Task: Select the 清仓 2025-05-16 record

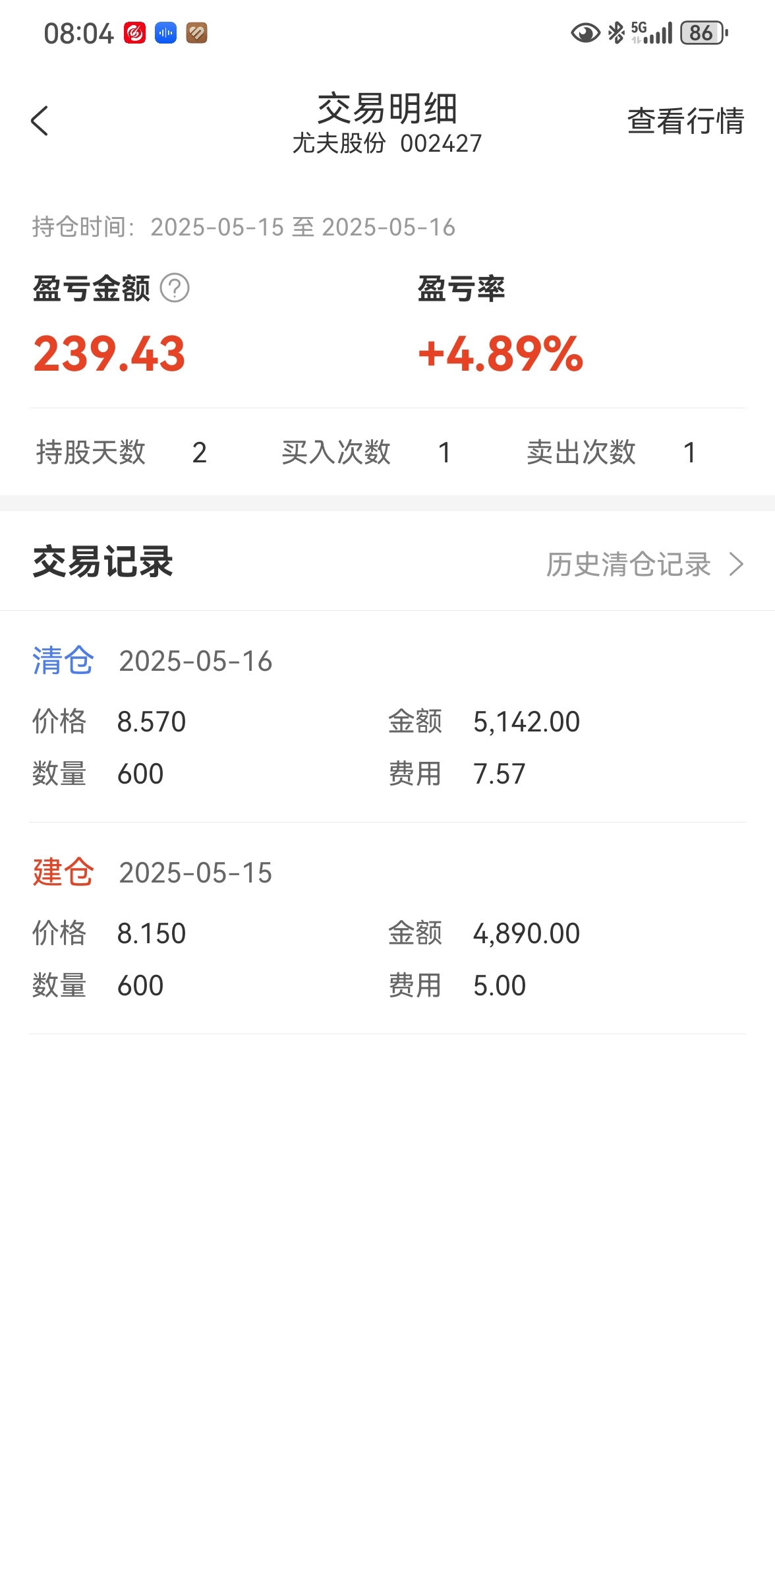Action: tap(387, 717)
